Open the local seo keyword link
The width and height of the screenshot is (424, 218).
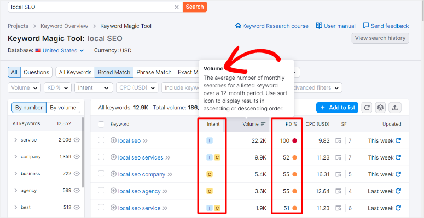pyautogui.click(x=129, y=141)
